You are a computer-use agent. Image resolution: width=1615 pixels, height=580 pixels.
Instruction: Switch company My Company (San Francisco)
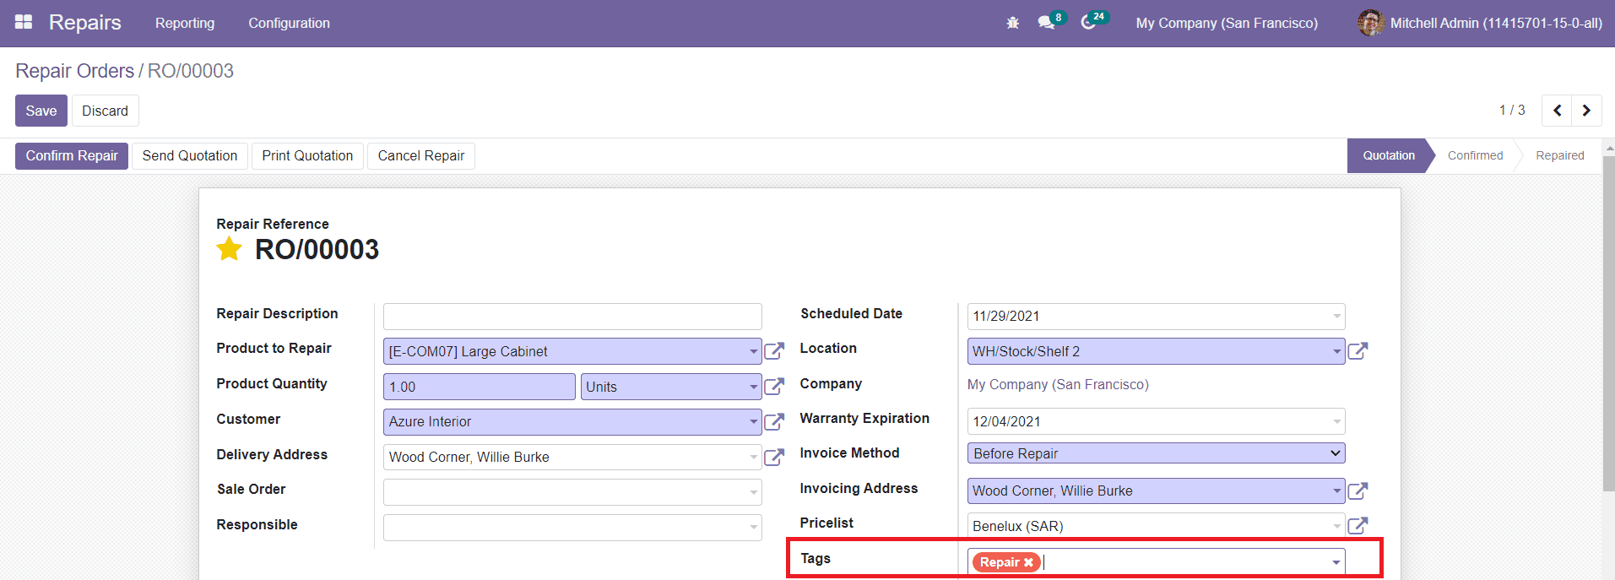click(x=1227, y=23)
